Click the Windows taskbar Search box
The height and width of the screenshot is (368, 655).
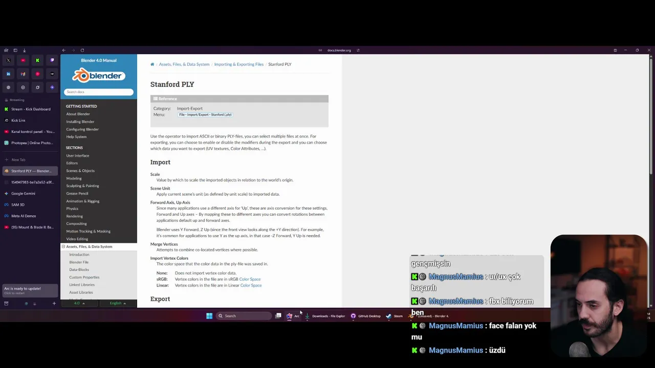tap(243, 316)
